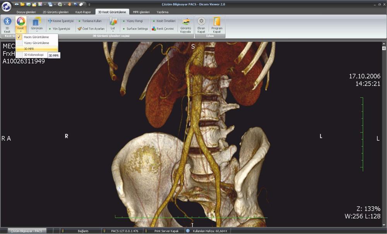Switch to the Kayıt-Rapor tab
The width and height of the screenshot is (387, 234).
click(83, 12)
